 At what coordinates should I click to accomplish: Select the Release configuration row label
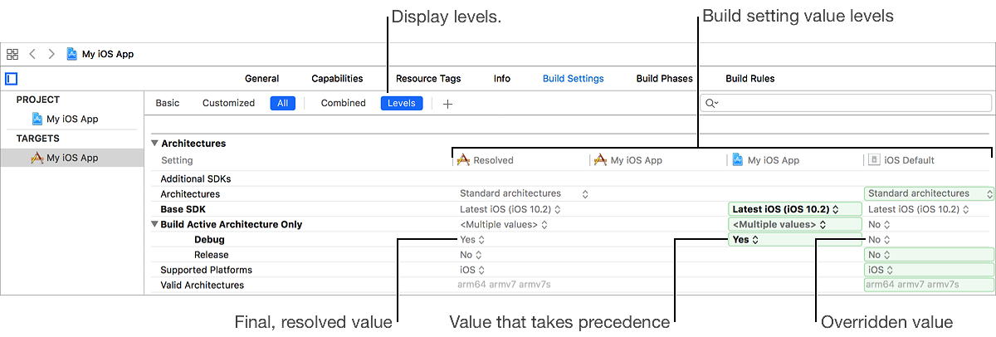(x=212, y=255)
